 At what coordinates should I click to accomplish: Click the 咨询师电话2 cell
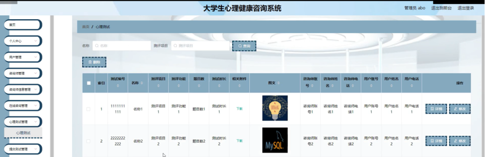click(x=351, y=141)
